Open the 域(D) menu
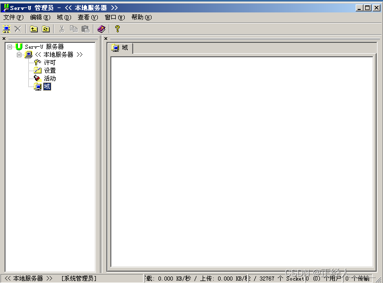Screen dimensions: 383x283 [64, 17]
